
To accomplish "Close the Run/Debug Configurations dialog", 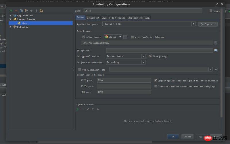I will (x=222, y=4).
